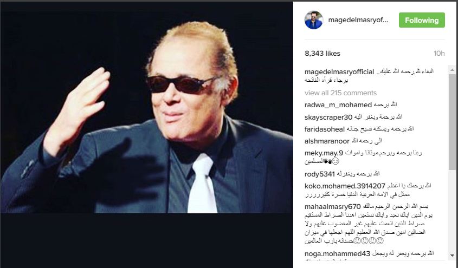Open noga.mohammed43 commenter profile
Image resolution: width=458 pixels, height=268 pixels.
coord(337,254)
